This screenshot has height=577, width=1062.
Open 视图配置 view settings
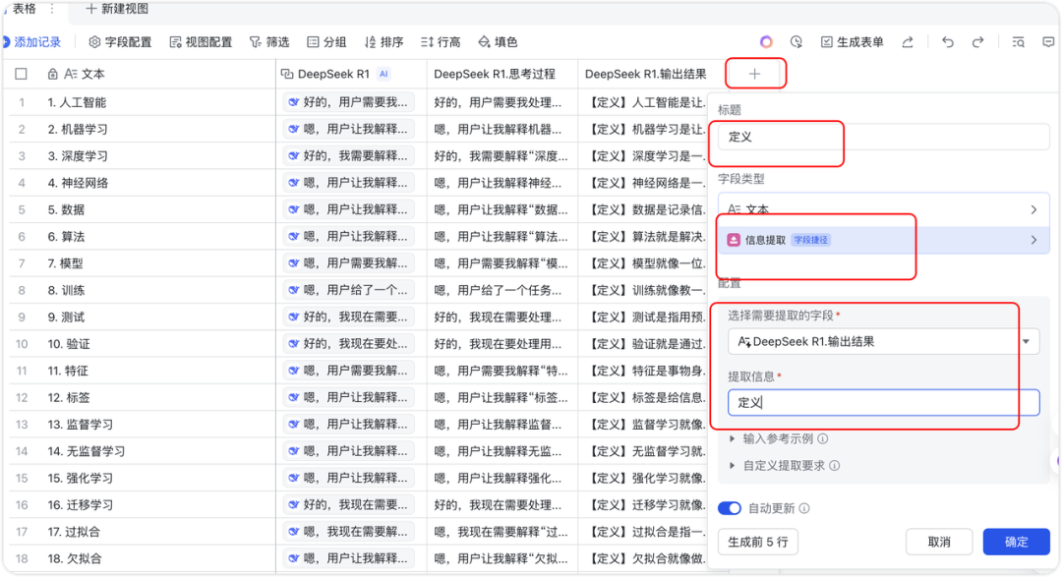(x=201, y=42)
